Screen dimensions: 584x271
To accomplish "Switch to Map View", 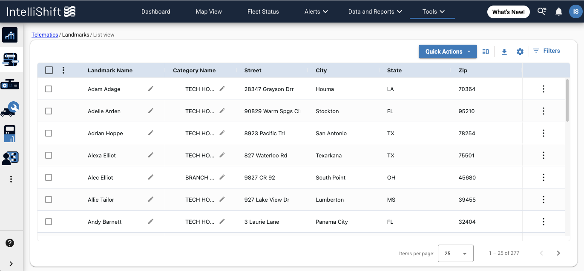I will point(209,11).
